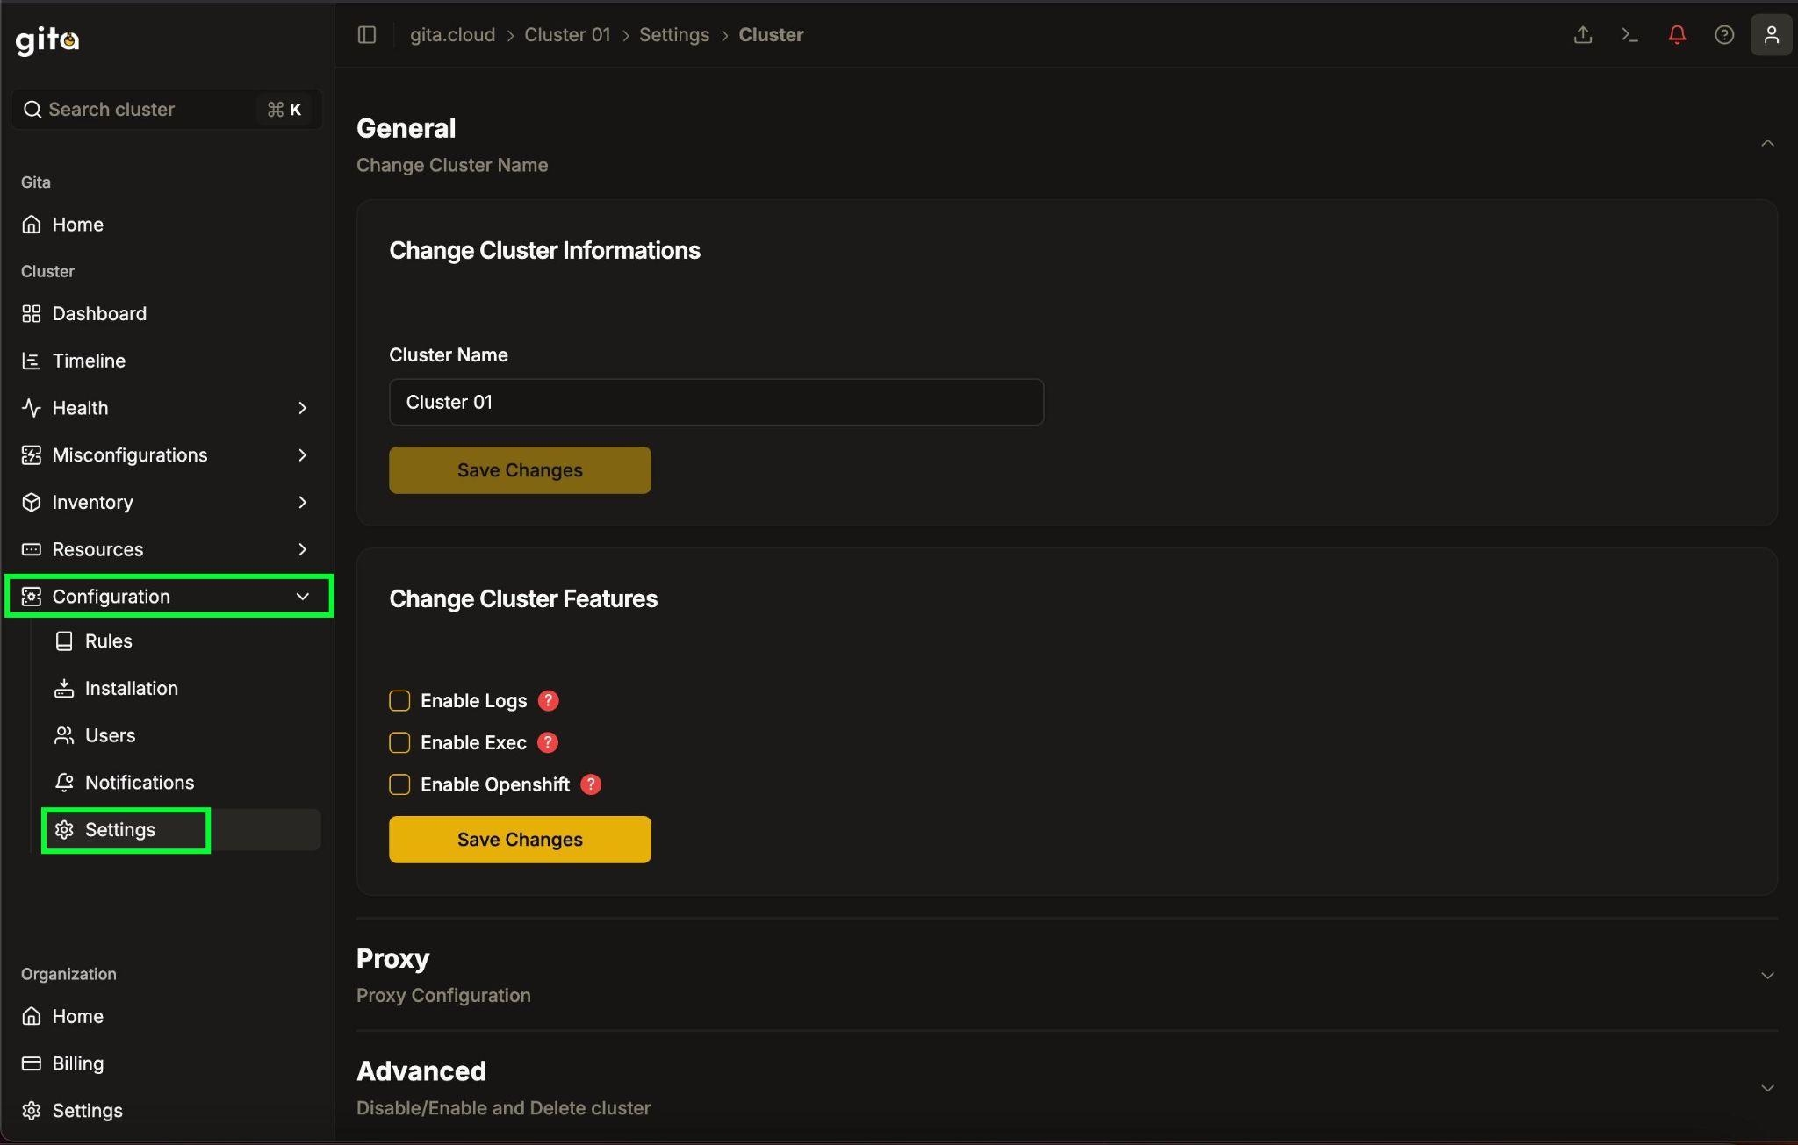
Task: Expand the Health submenu chevron
Action: pyautogui.click(x=302, y=408)
